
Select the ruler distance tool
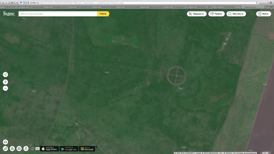pos(5,149)
